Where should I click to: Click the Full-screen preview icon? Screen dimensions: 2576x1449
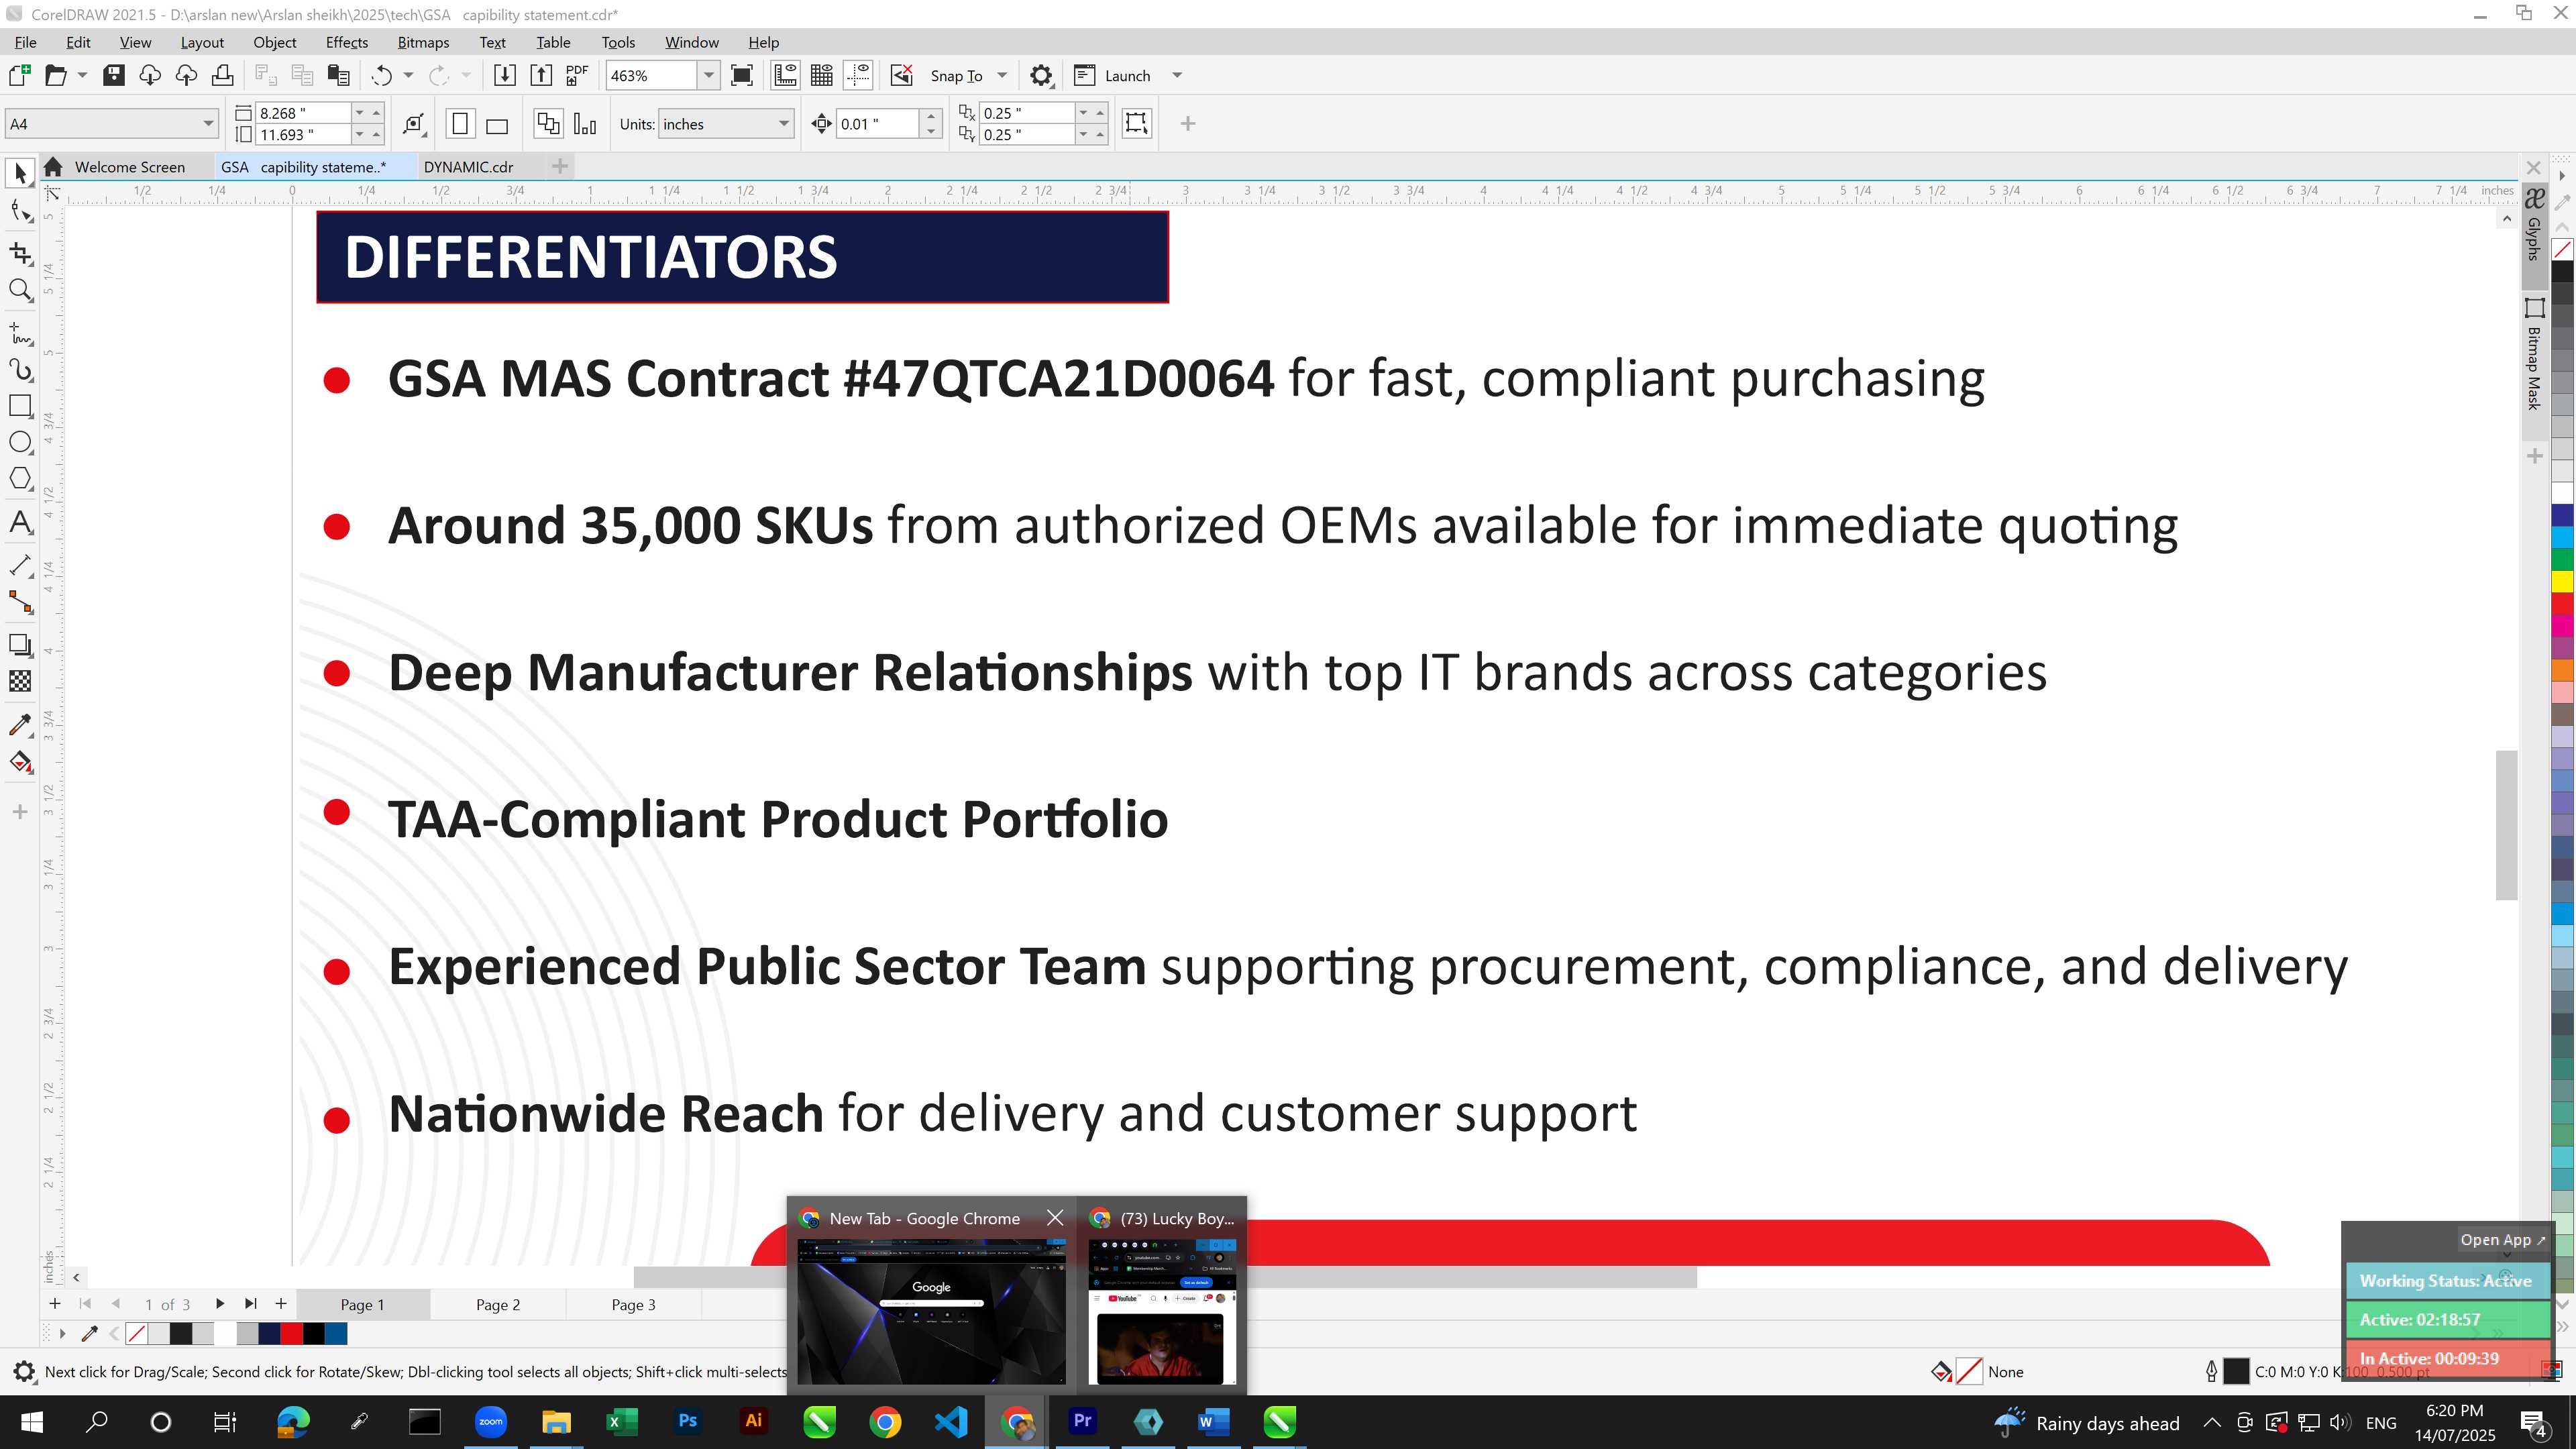[x=742, y=76]
